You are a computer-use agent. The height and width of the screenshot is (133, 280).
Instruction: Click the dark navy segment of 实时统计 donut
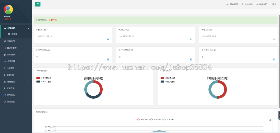(x=94, y=97)
